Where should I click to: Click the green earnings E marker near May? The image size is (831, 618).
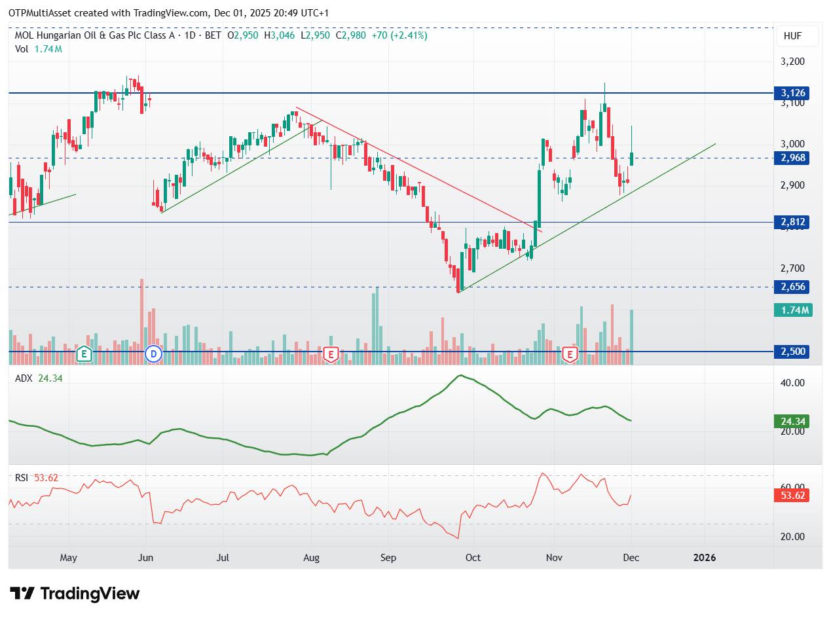click(x=83, y=354)
